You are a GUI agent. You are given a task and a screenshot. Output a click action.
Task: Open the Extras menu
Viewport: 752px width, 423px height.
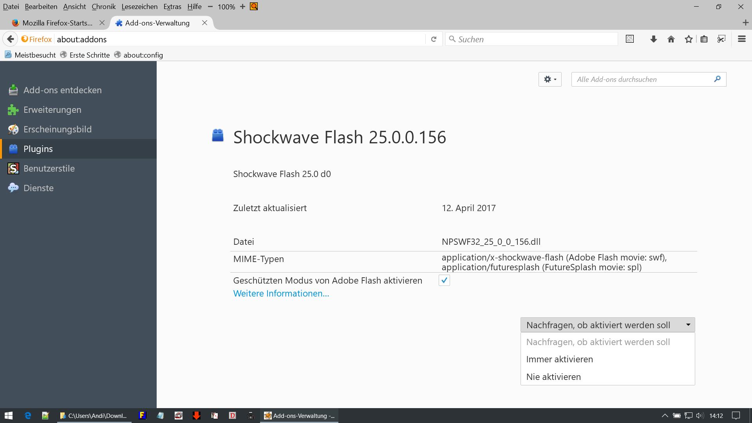(172, 7)
